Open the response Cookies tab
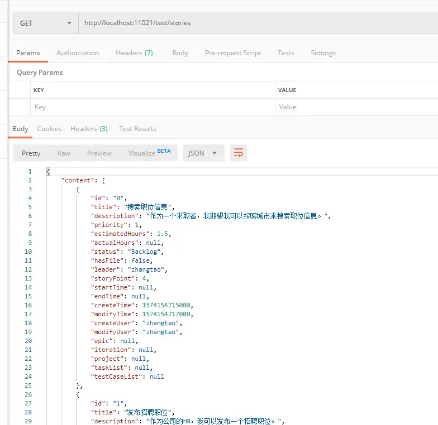 click(x=49, y=129)
